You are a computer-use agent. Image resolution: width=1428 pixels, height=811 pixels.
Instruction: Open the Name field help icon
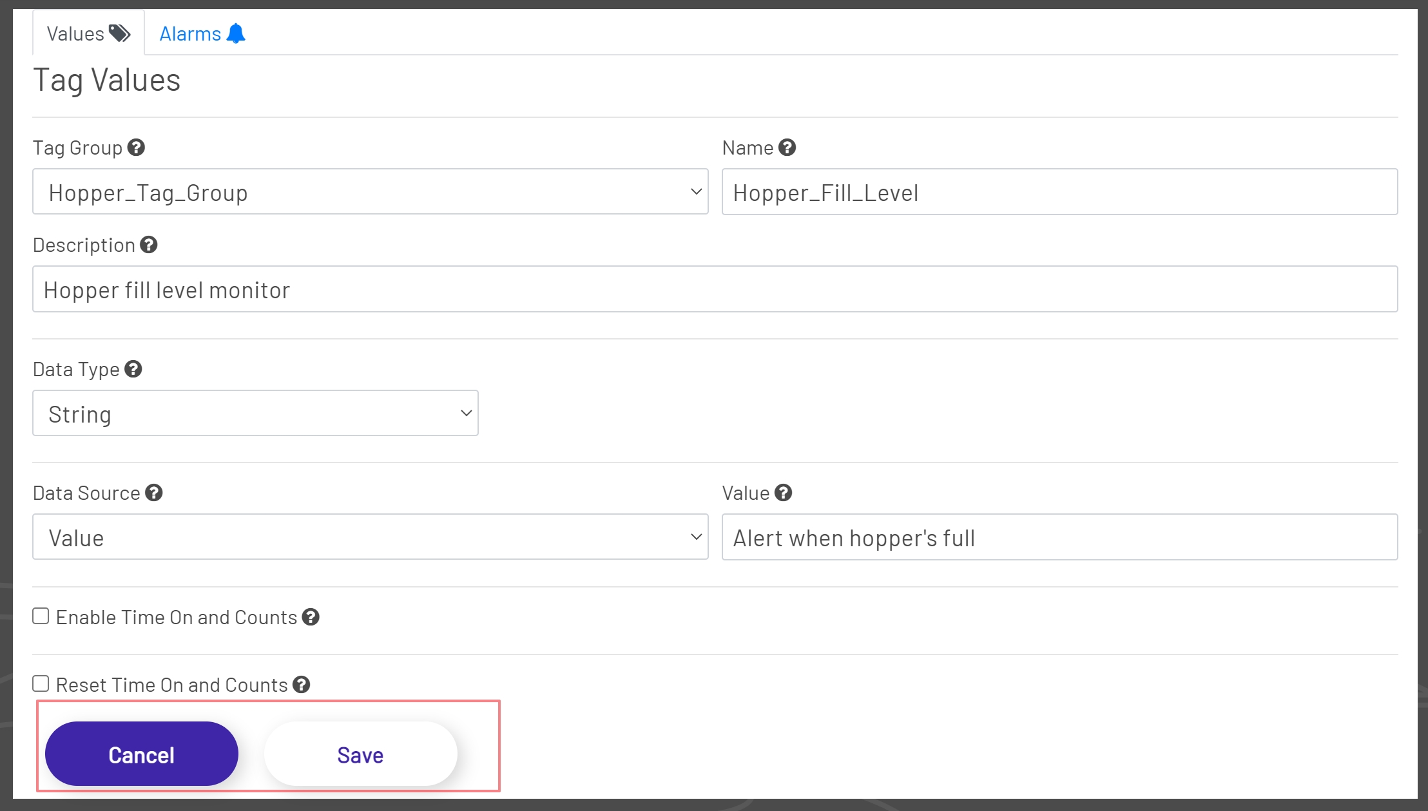(787, 147)
